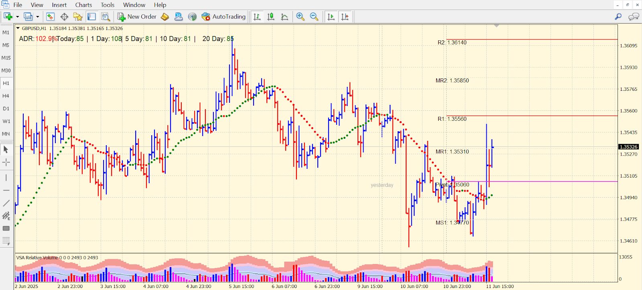
Task: Select the Crosshair tool in the left toolbar
Action: coord(6,162)
